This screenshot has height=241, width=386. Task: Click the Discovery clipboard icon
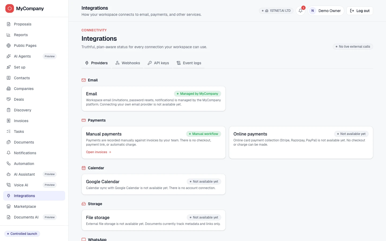tap(9, 110)
